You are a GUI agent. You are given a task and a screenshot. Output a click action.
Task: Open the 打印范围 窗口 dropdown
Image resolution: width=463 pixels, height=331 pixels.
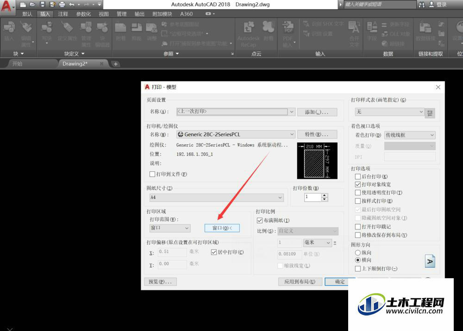coord(170,228)
